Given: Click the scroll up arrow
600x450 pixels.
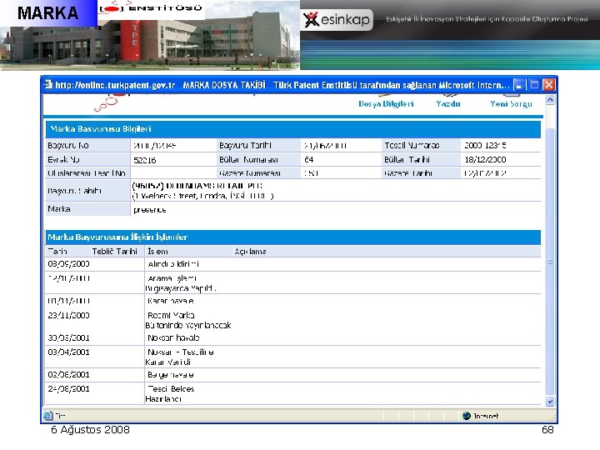Looking at the screenshot, I should point(550,100).
